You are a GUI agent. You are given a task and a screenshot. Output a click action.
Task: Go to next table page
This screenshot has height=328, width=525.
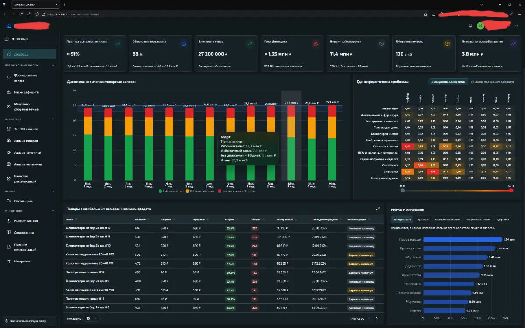(377, 318)
